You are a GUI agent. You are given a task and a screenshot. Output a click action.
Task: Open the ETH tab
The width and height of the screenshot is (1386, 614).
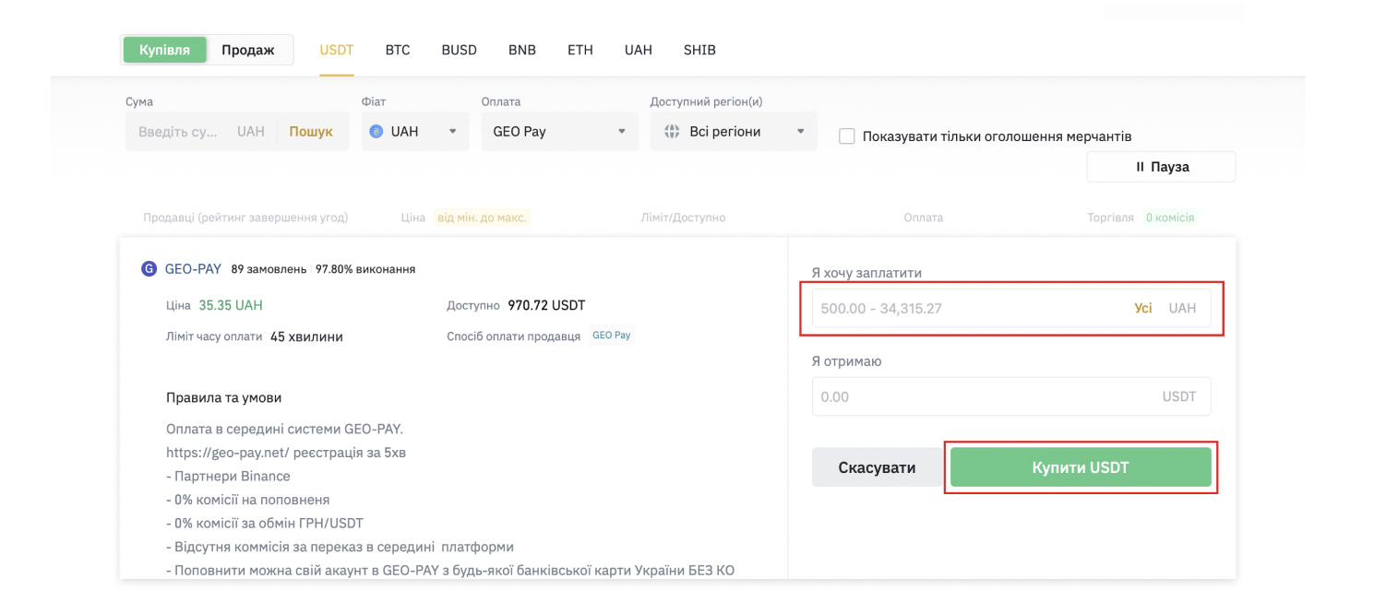pos(580,50)
